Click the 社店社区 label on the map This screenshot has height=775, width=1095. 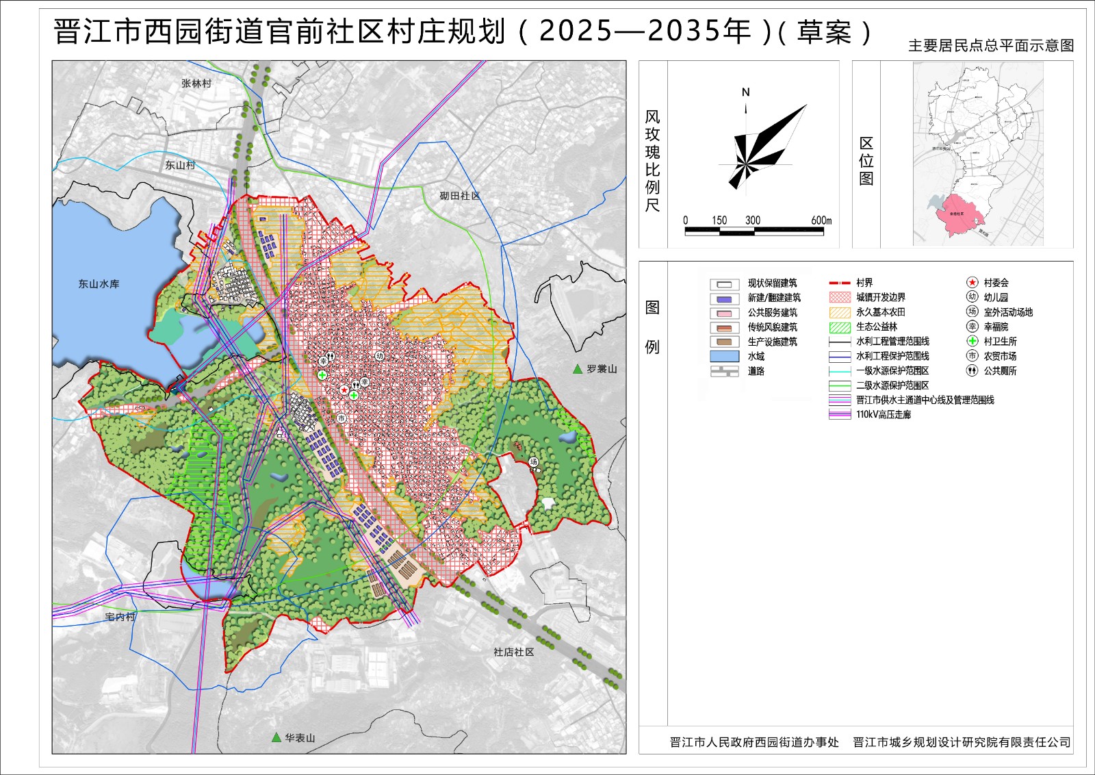[x=513, y=652]
